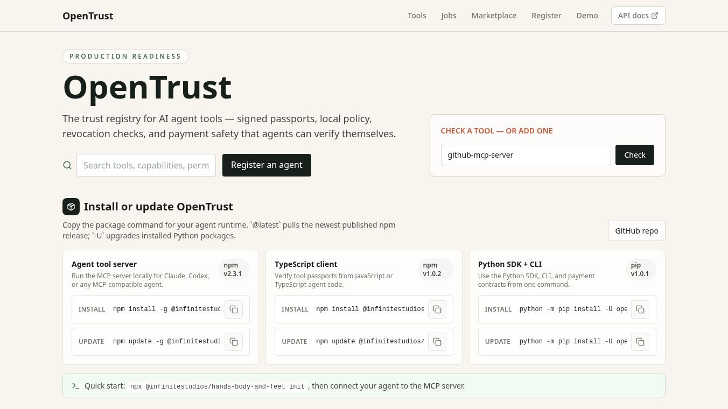The image size is (728, 409).
Task: Open the GitHub repo link
Action: pos(636,231)
